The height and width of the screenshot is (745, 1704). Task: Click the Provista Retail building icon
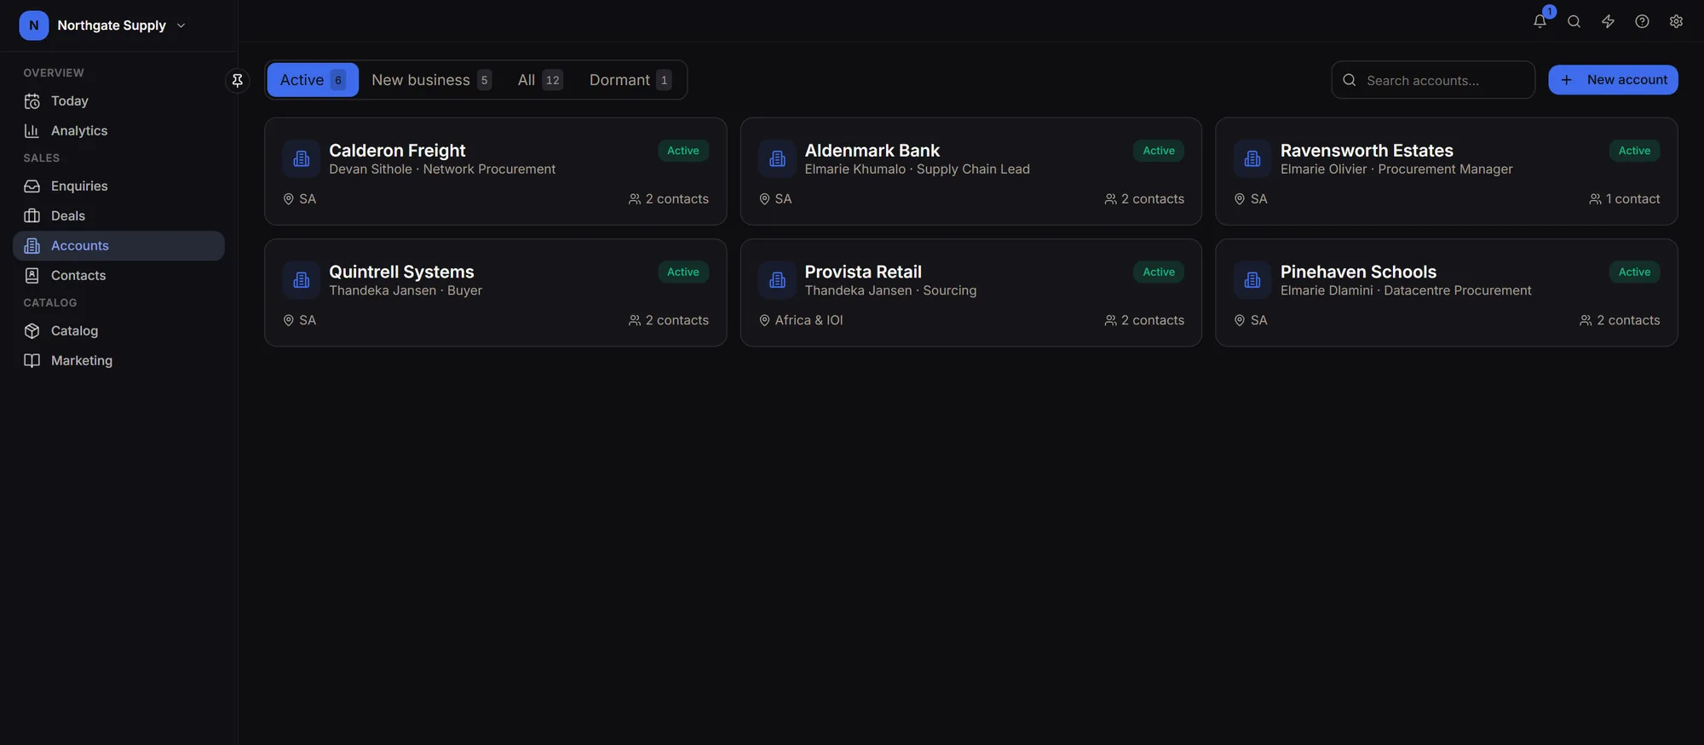point(777,280)
